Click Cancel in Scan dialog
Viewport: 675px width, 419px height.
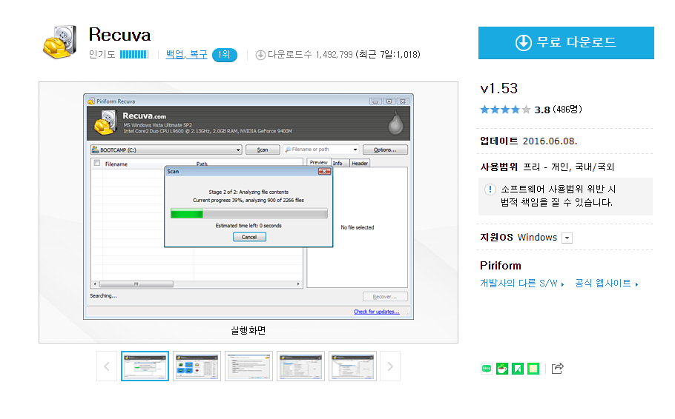click(249, 237)
